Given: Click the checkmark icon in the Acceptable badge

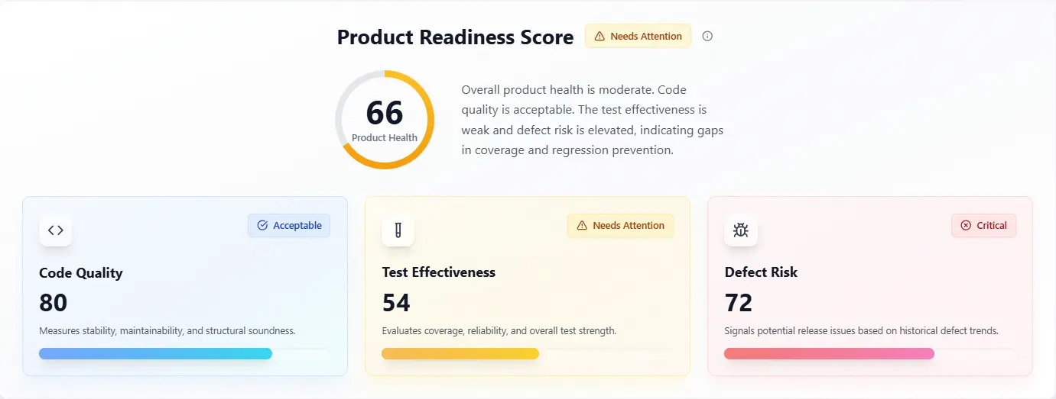Looking at the screenshot, I should pos(262,225).
